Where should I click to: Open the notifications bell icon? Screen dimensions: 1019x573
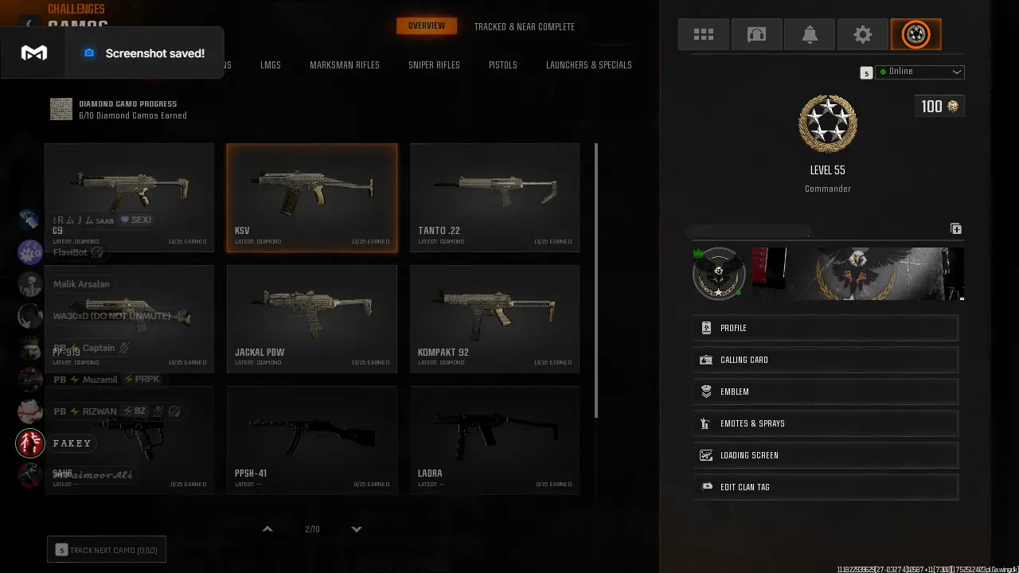point(810,34)
